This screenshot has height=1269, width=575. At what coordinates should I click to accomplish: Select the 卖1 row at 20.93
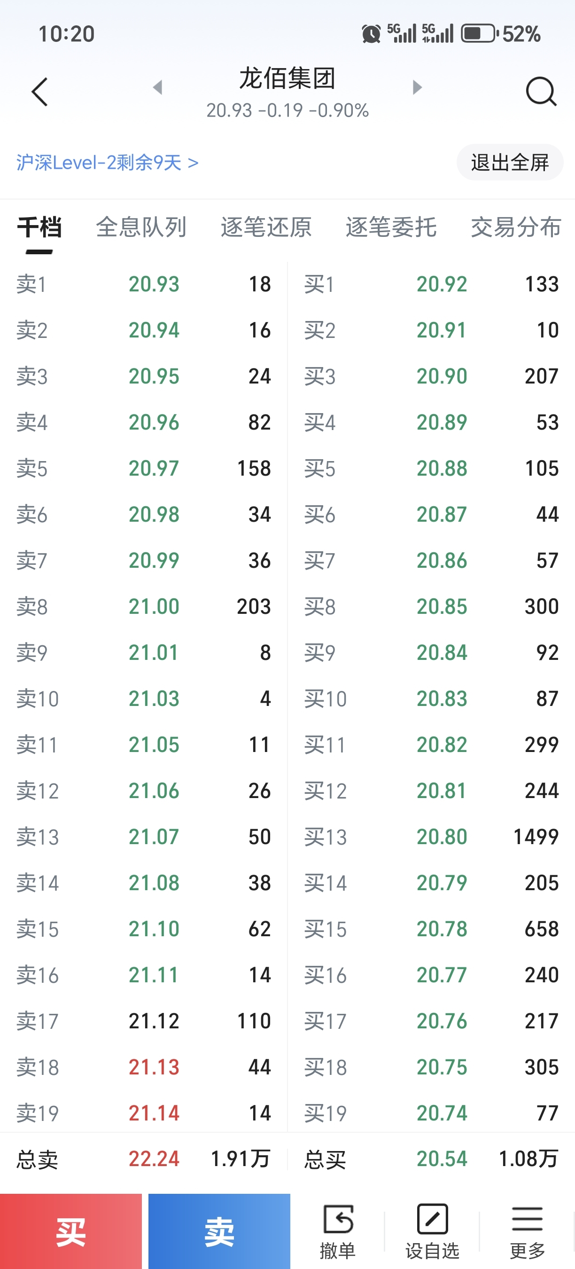click(144, 284)
